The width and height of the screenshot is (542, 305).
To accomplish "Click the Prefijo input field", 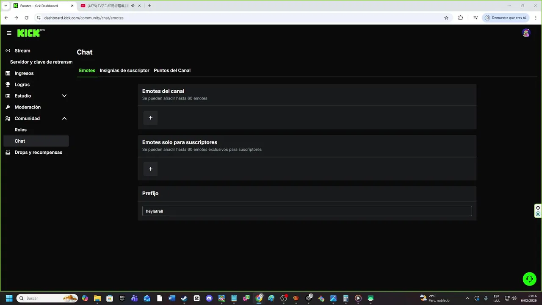I will point(307,211).
